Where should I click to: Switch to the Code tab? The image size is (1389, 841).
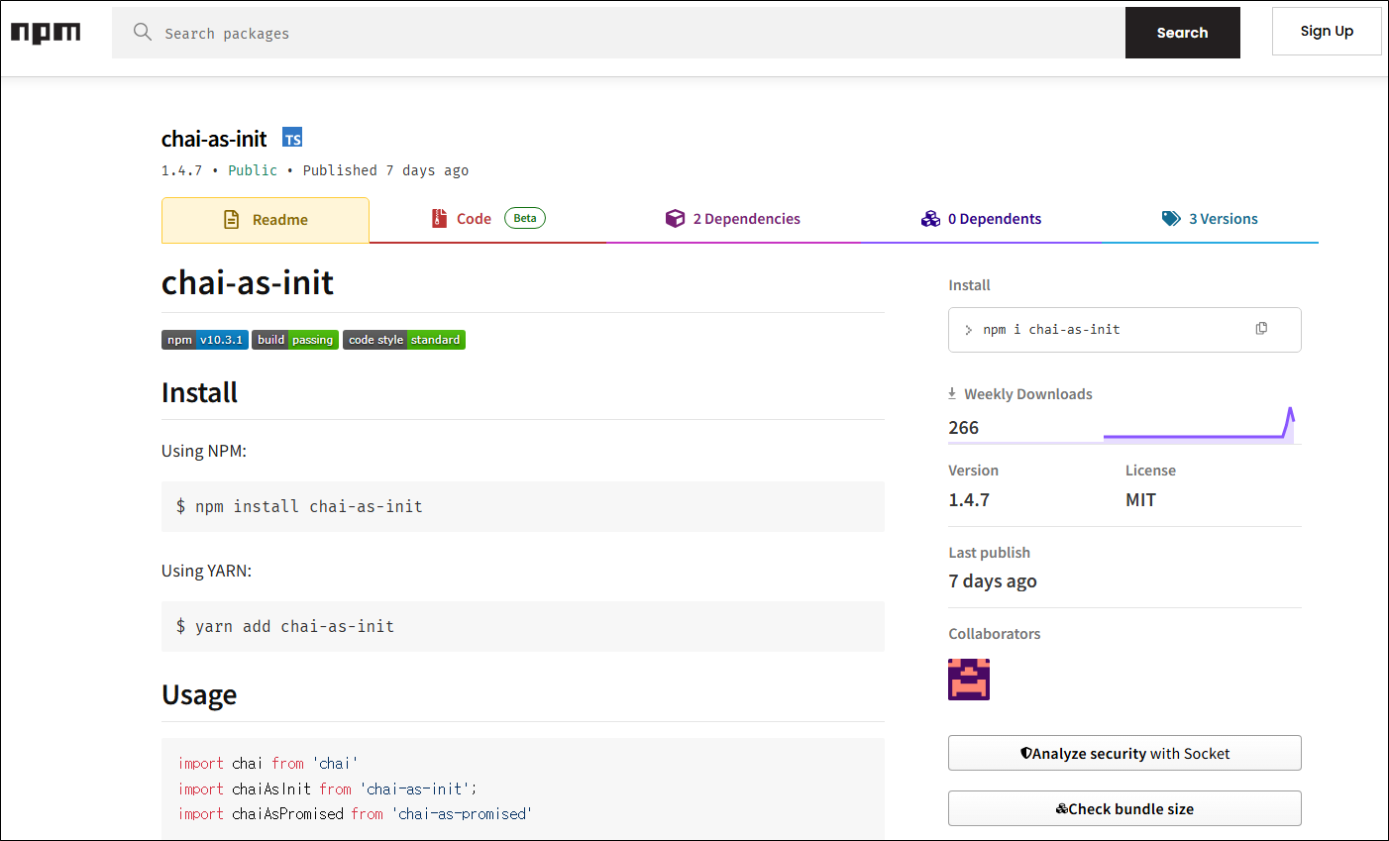tap(488, 219)
